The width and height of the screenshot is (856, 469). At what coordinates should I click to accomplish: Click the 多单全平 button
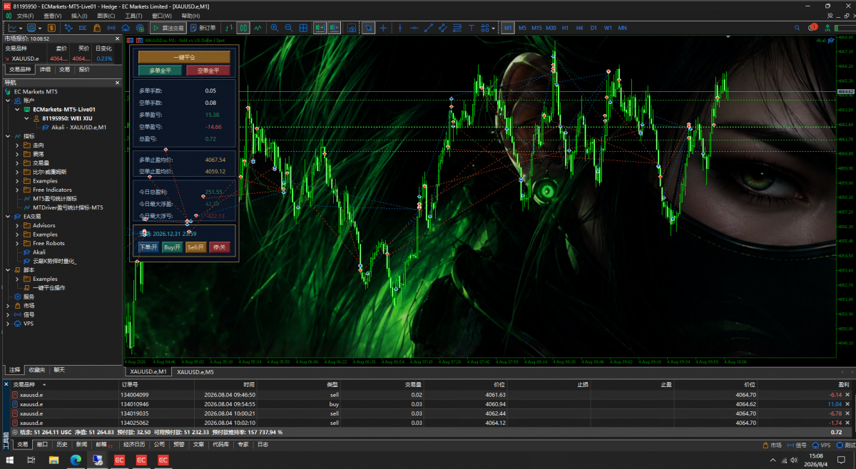click(x=160, y=71)
